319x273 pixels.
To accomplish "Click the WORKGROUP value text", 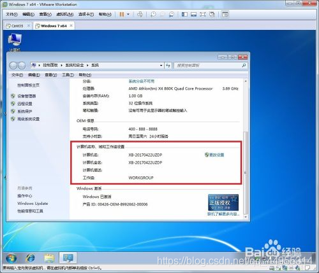I will point(141,178).
